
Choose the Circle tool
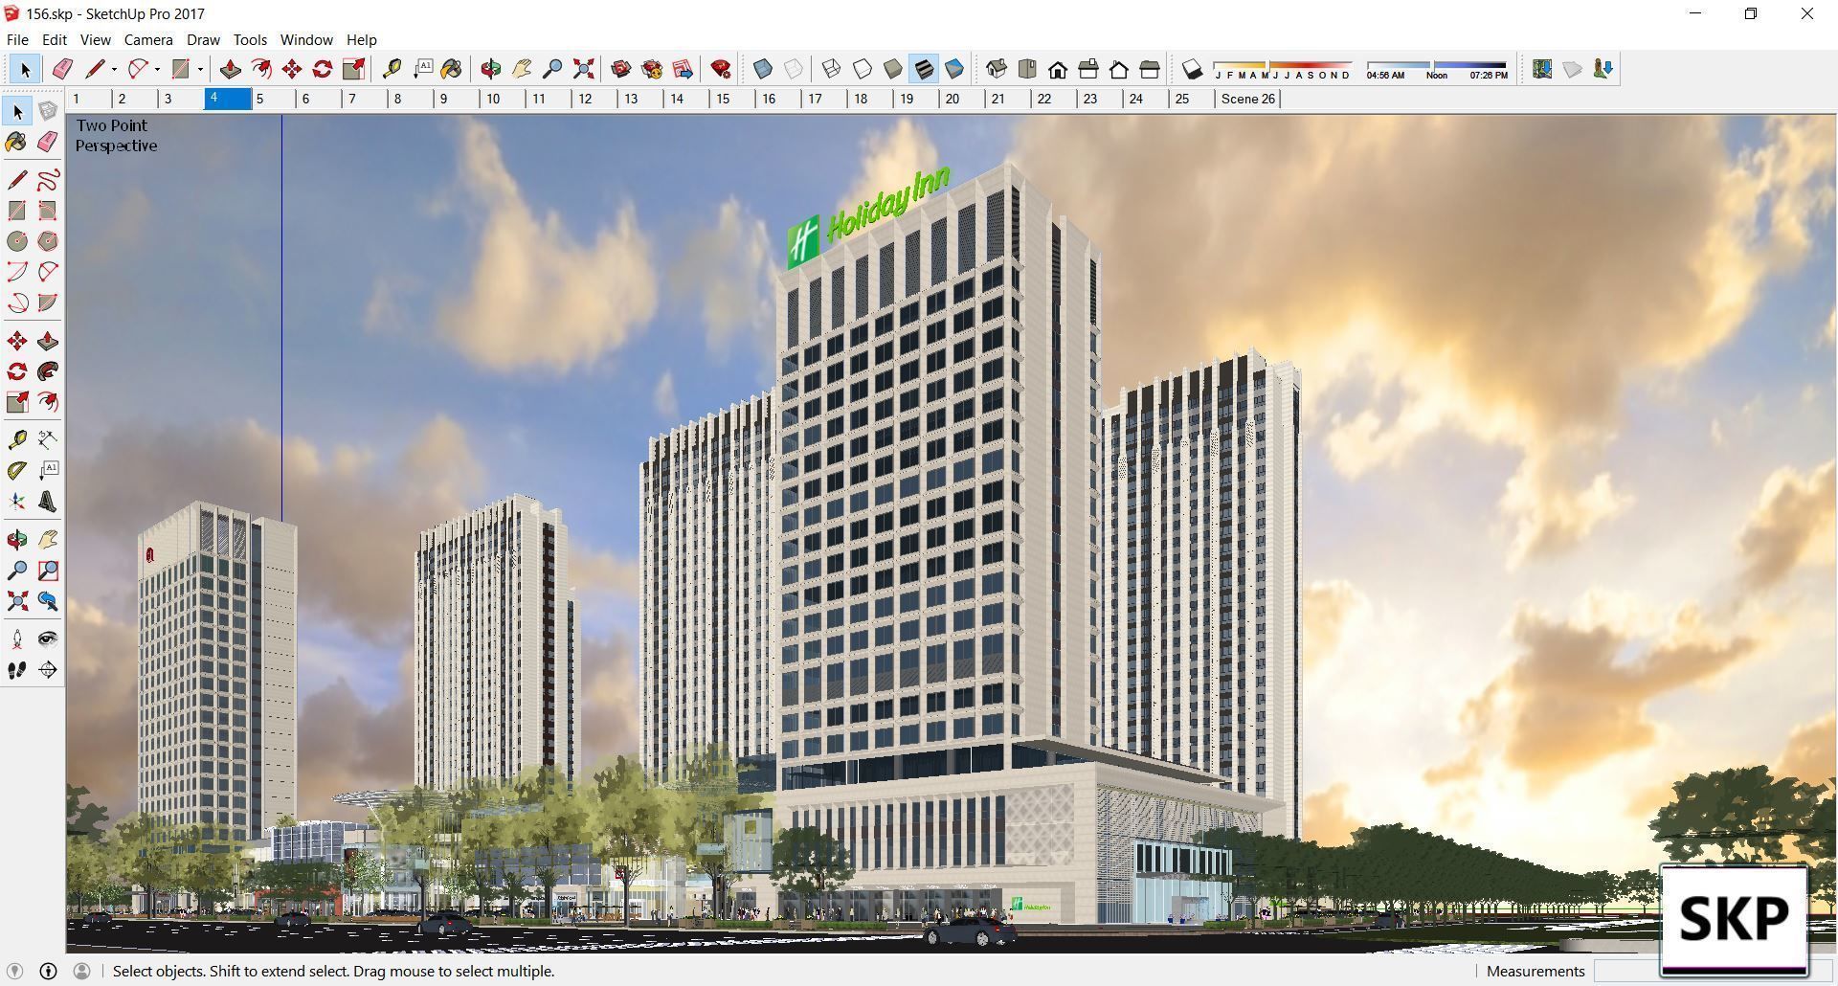(x=17, y=241)
